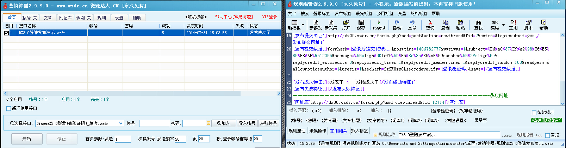566x148 pixels.
Task: Click the 规则名称 rule name input field
Action: (449, 135)
